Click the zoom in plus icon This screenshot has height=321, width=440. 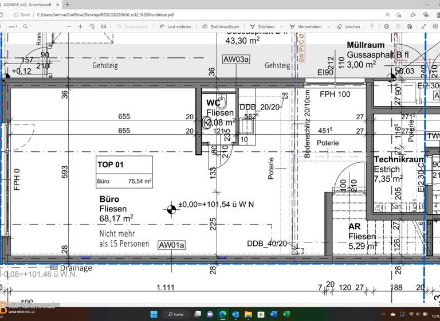point(80,26)
